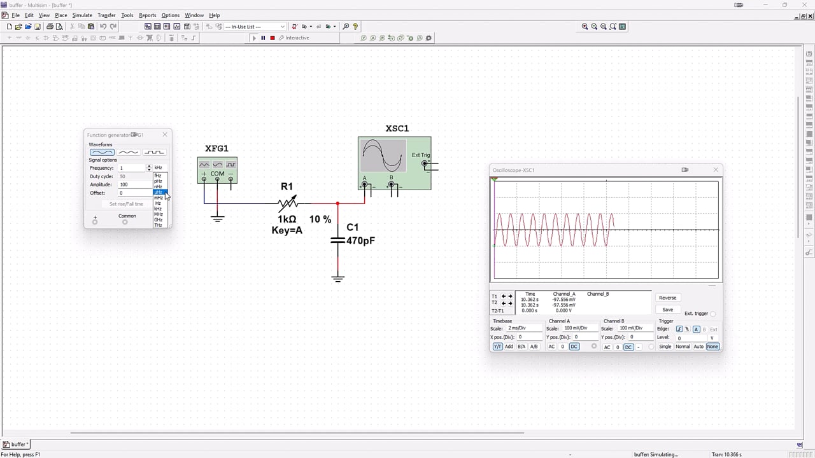The image size is (815, 458).
Task: Move cursor T1 right with arrow
Action: click(x=510, y=296)
